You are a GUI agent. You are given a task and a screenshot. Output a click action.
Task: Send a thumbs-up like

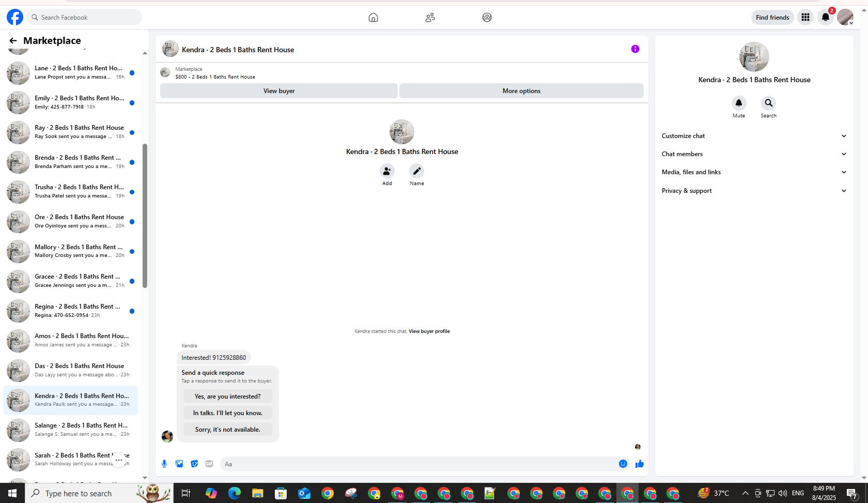pyautogui.click(x=640, y=464)
